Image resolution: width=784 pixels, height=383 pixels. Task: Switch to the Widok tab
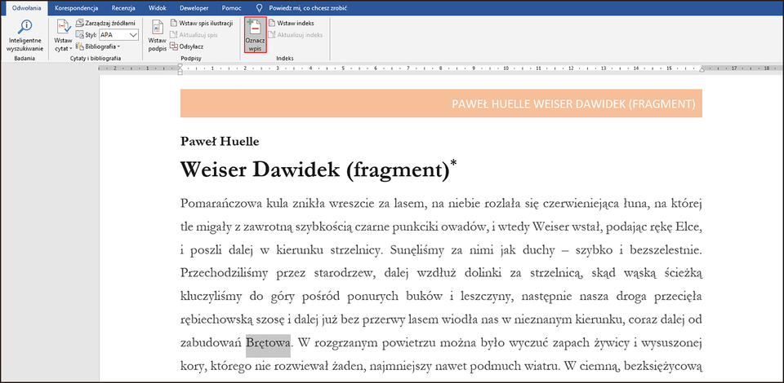point(158,8)
